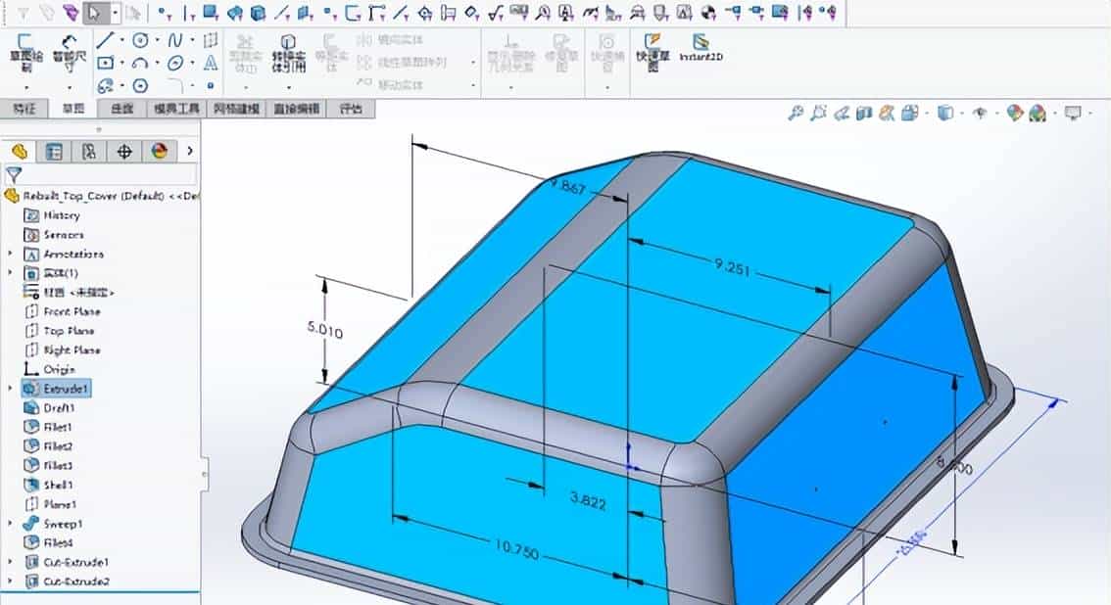1111x605 pixels.
Task: Open the Edit Appearance color sphere
Action: tap(1015, 115)
